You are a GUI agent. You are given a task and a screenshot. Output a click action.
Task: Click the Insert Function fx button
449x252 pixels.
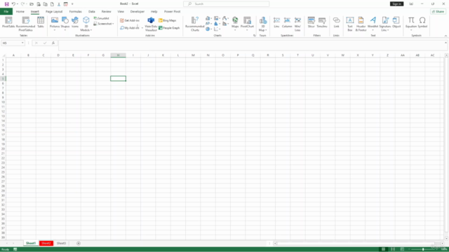pyautogui.click(x=53, y=43)
